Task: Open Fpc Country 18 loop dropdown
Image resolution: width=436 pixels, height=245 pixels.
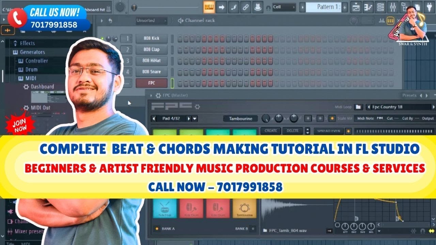Action: pyautogui.click(x=401, y=107)
